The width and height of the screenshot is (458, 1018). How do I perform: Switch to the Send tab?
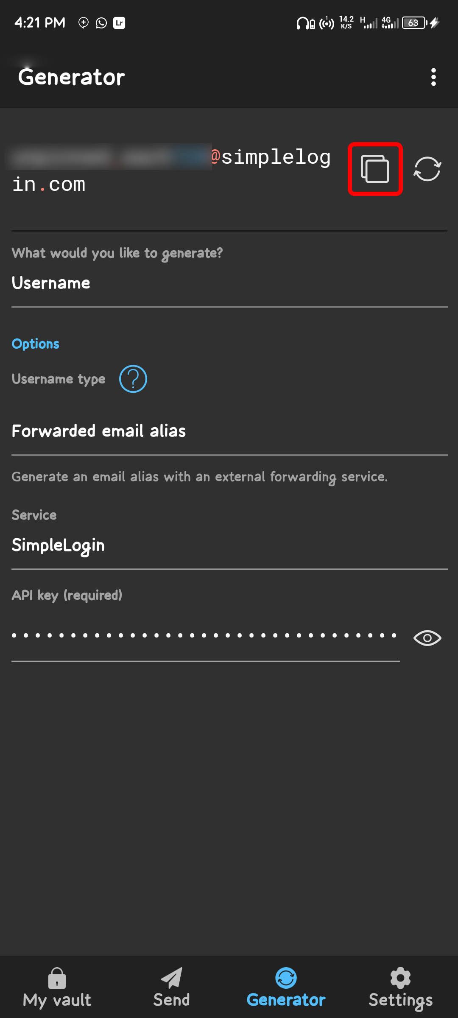171,987
